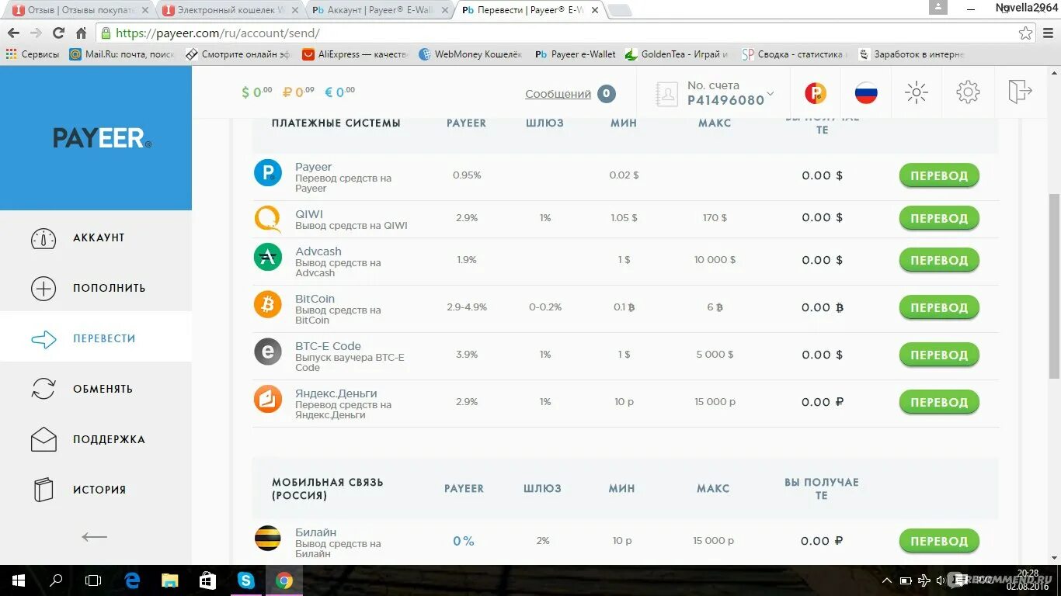
Task: Open the Сообщений messages link
Action: (x=558, y=94)
